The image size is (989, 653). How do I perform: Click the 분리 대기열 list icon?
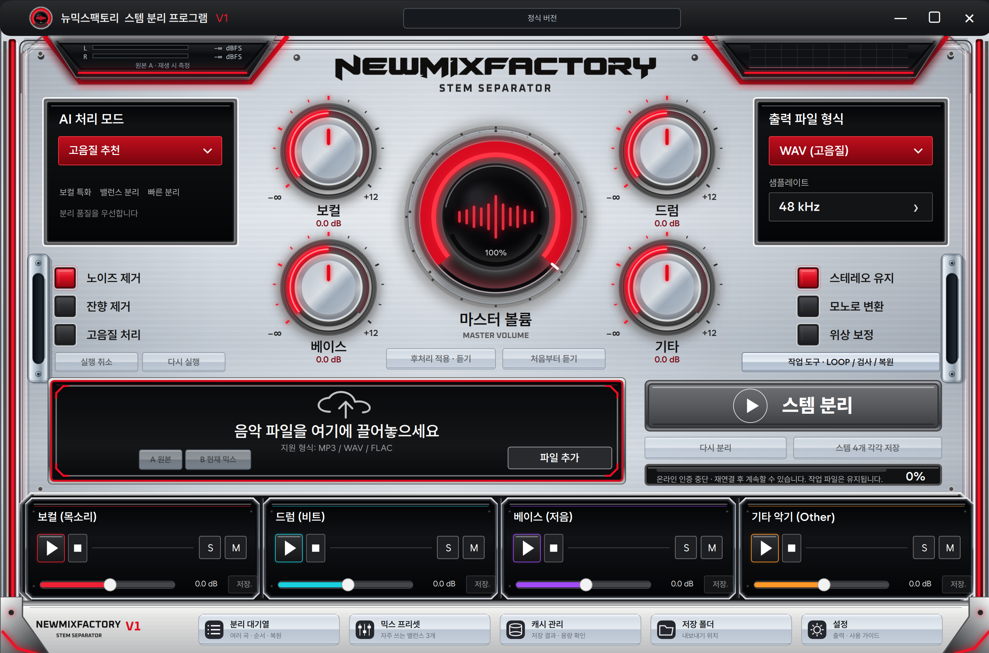click(214, 630)
